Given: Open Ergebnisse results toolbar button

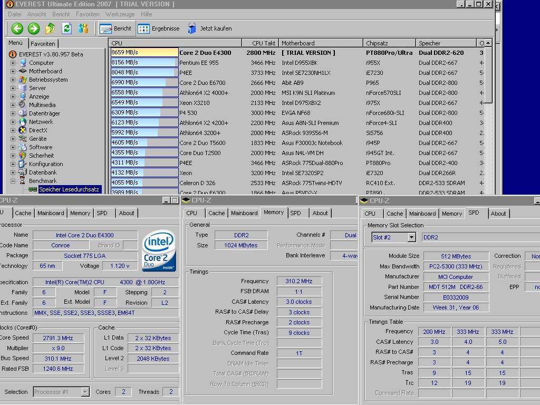Looking at the screenshot, I should (x=159, y=28).
